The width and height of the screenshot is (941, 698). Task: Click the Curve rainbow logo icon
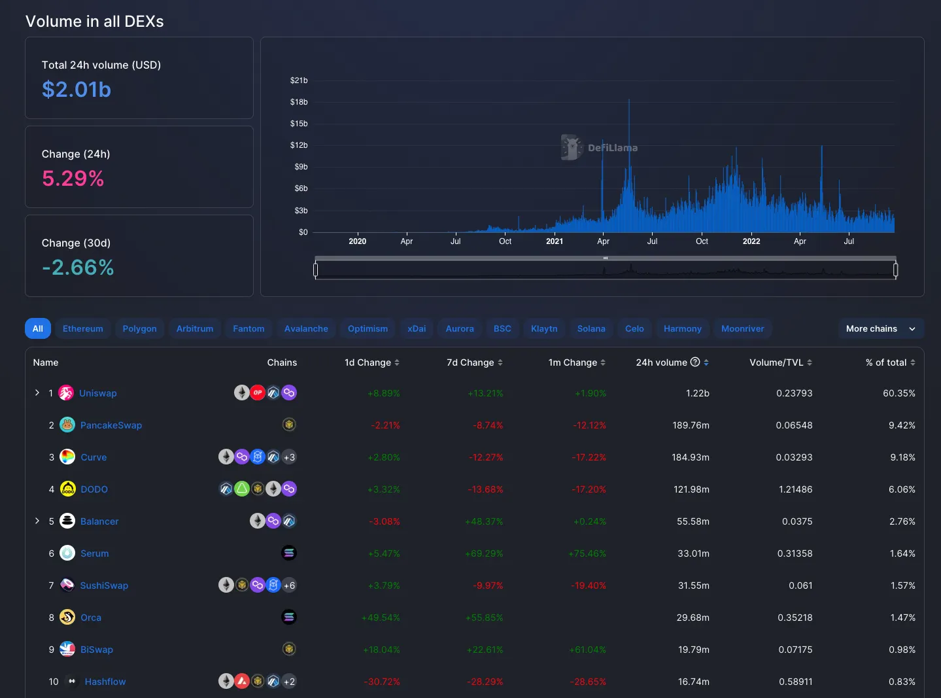click(67, 457)
